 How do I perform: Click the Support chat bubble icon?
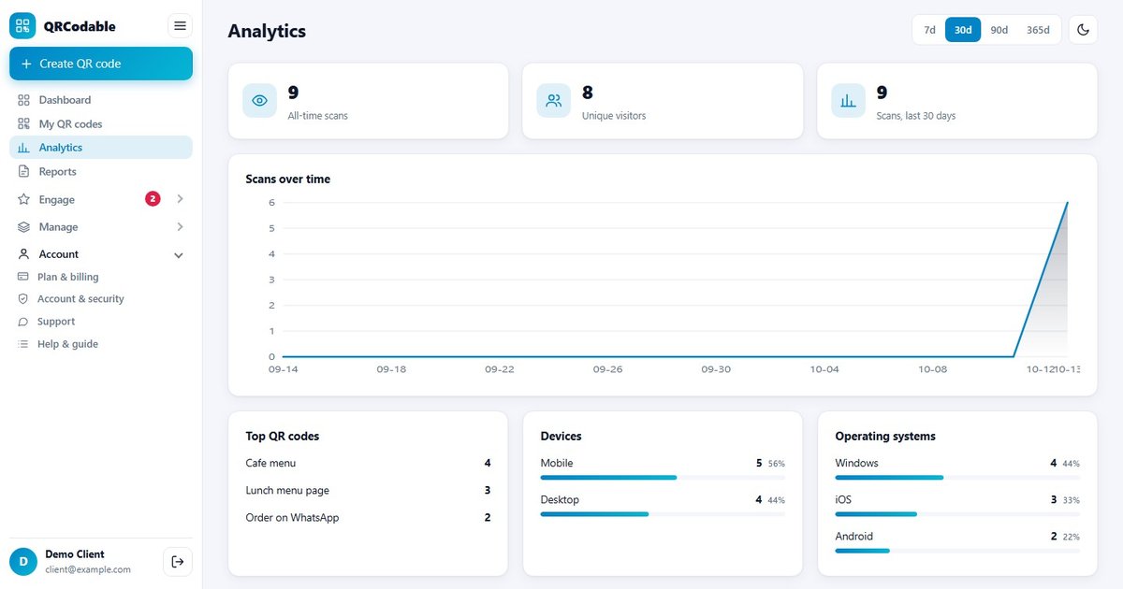click(x=23, y=322)
